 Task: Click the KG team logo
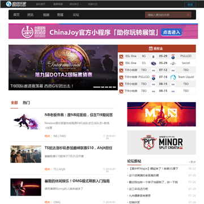(154, 56)
